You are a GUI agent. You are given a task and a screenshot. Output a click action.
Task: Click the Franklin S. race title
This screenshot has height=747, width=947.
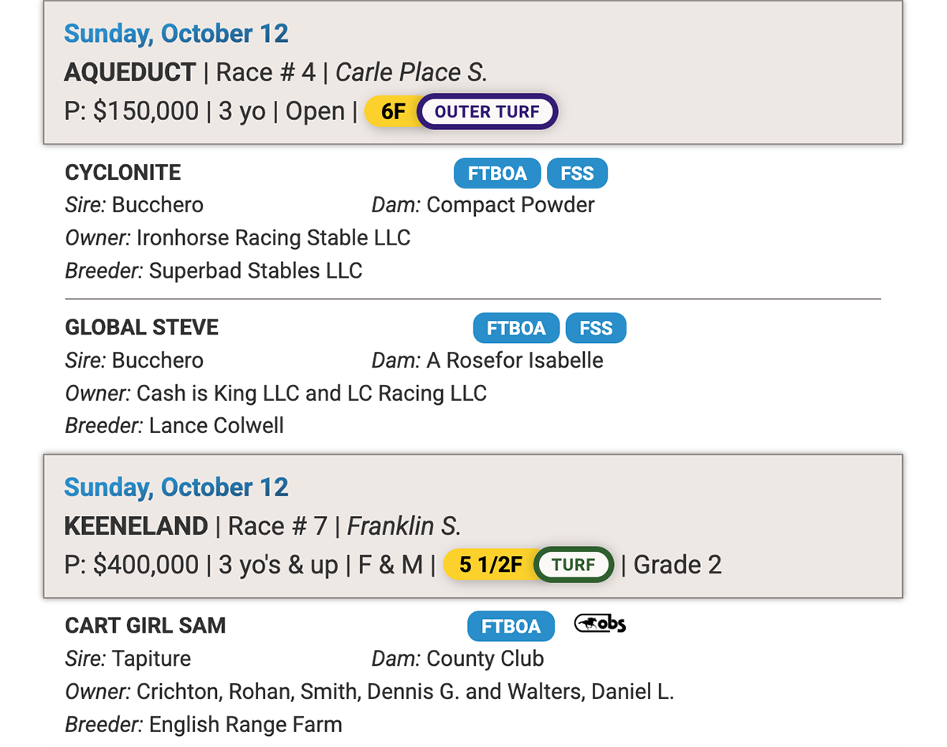pos(404,526)
